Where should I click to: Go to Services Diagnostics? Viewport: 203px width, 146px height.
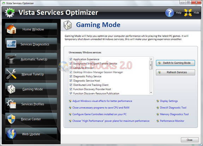[31, 44]
